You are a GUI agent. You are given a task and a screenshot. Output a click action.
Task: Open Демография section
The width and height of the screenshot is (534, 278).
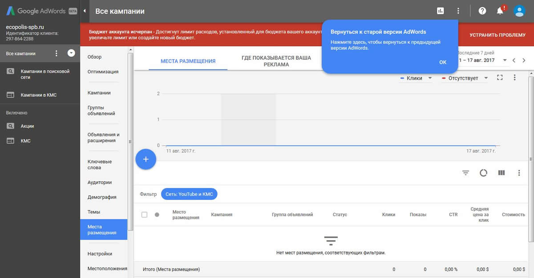coord(102,197)
